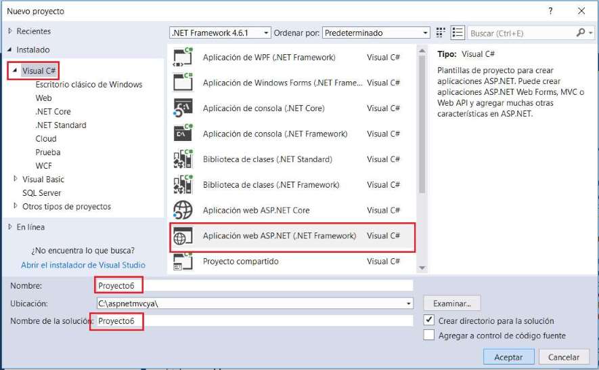Select 'Aplicación web ASP.NET Core' text
This screenshot has height=370, width=599.
257,210
